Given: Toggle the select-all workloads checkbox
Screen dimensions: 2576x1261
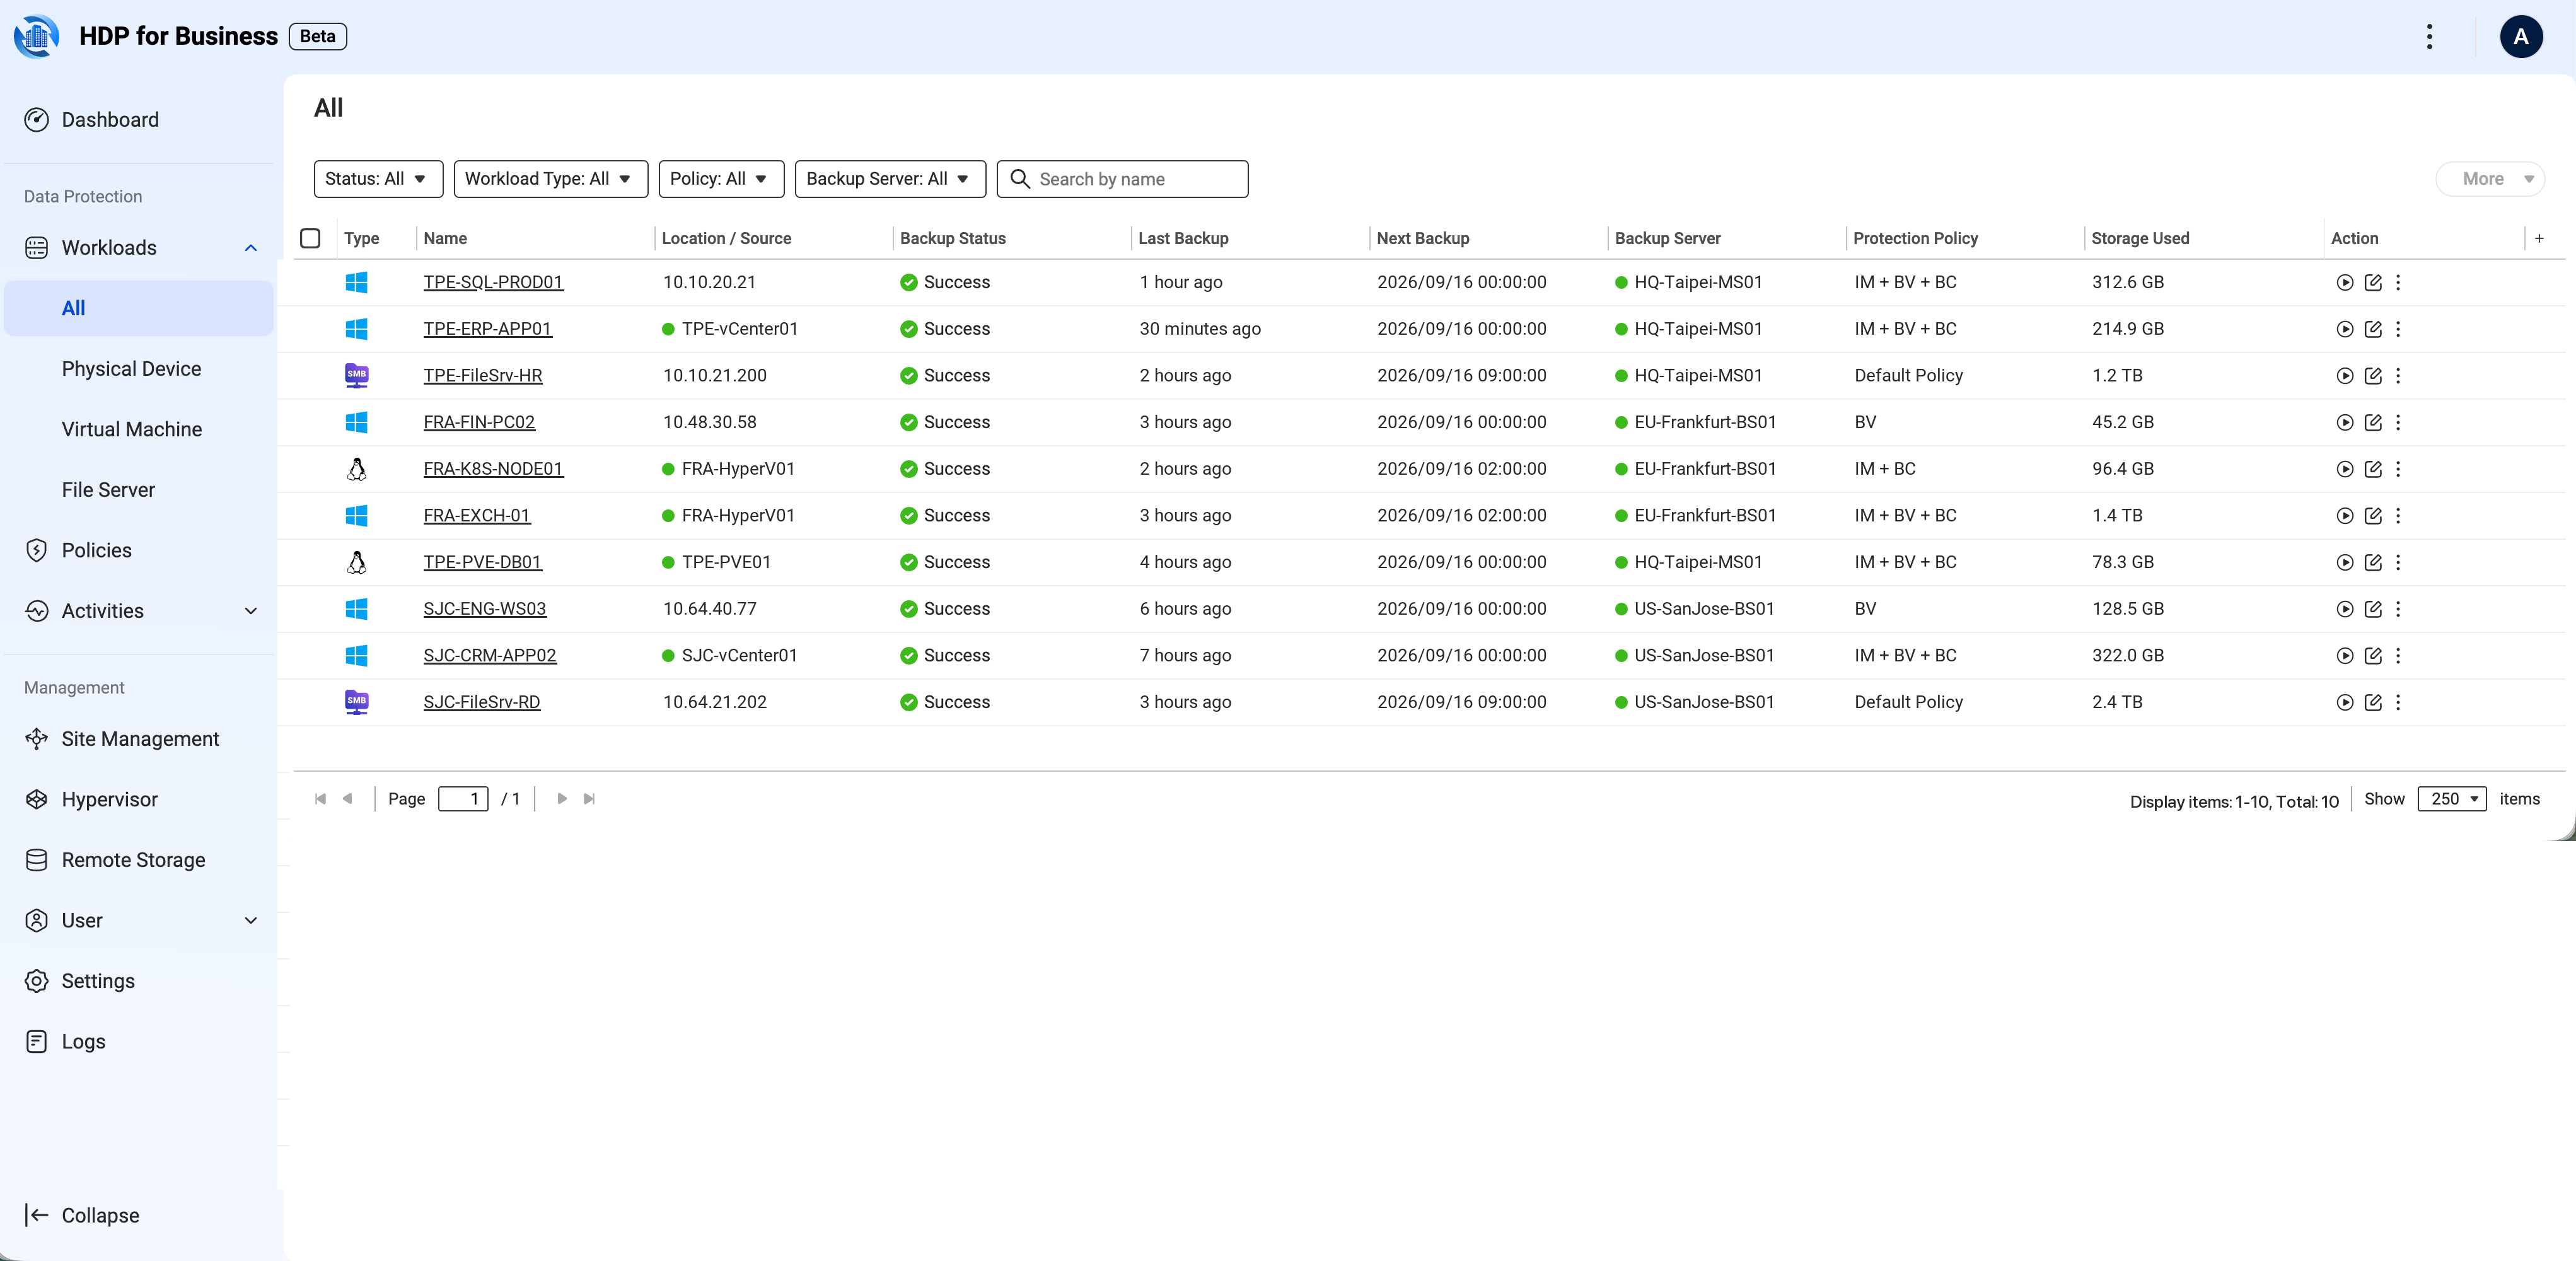Looking at the screenshot, I should (310, 238).
